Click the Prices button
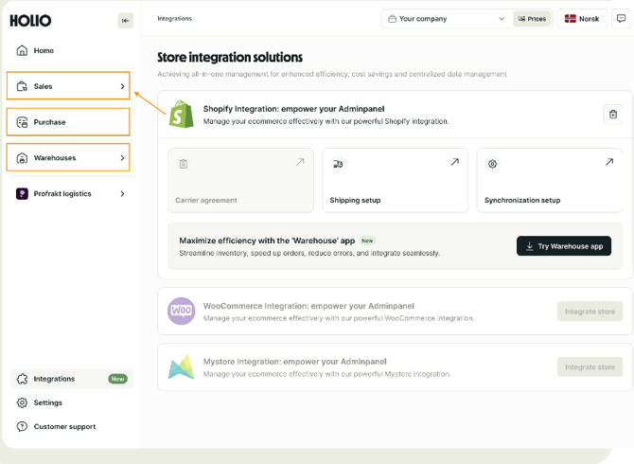The height and width of the screenshot is (464, 634). (532, 19)
